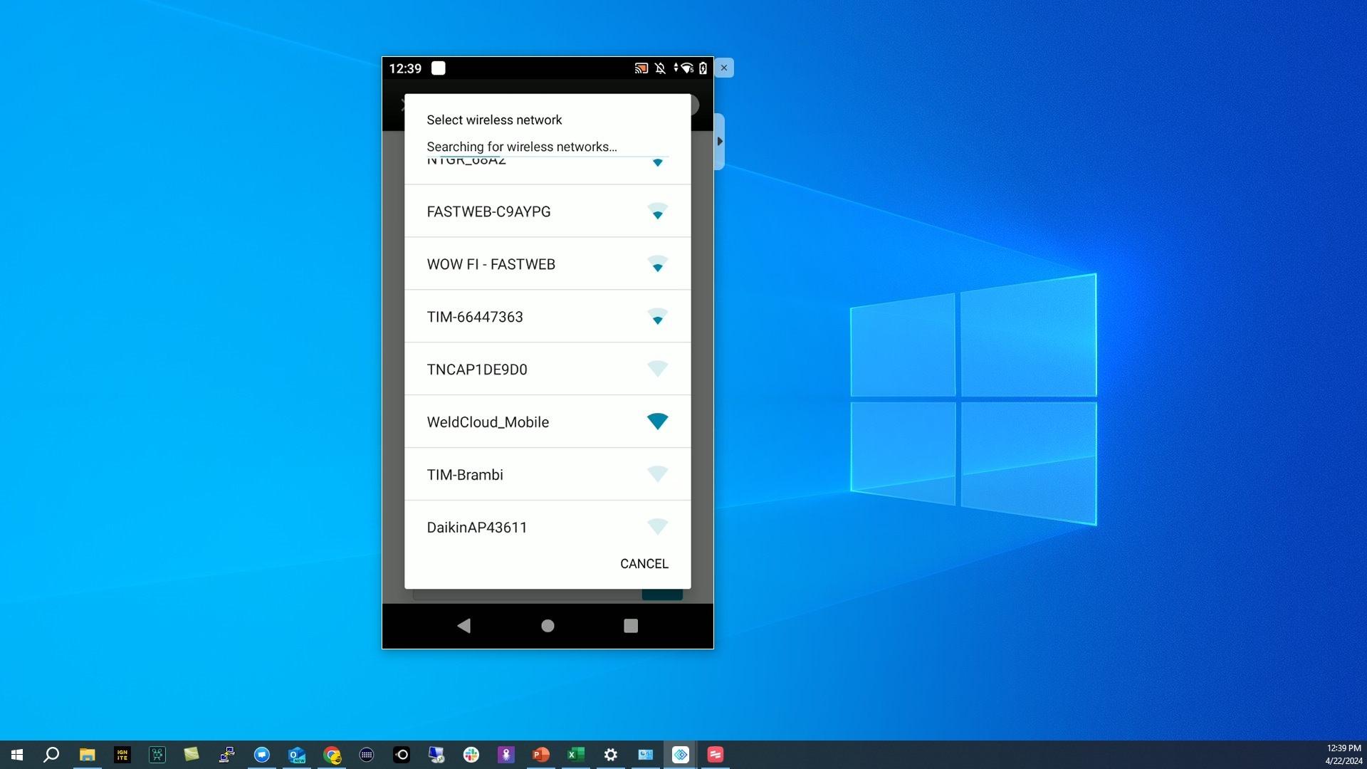Click DaikinAP43611 weak signal icon
This screenshot has width=1367, height=769.
(x=657, y=527)
